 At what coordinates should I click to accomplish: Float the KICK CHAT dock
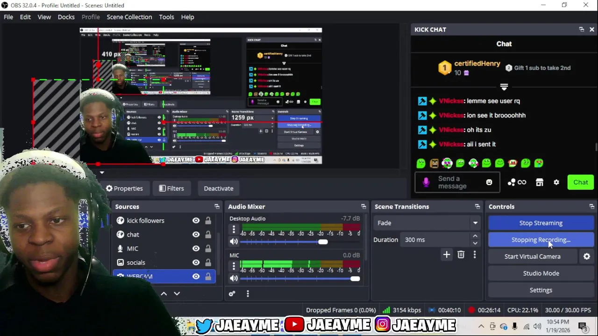pos(582,29)
